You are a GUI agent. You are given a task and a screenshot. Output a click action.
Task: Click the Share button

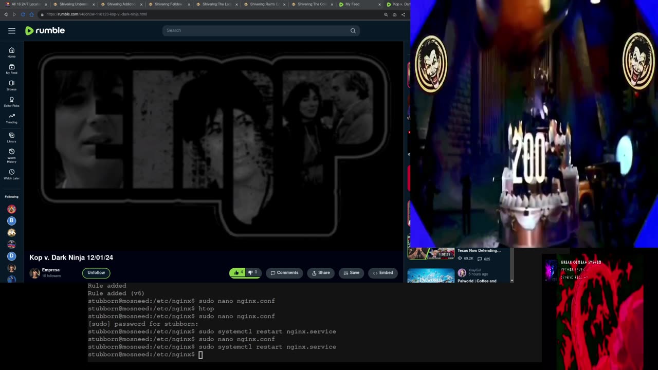(321, 273)
